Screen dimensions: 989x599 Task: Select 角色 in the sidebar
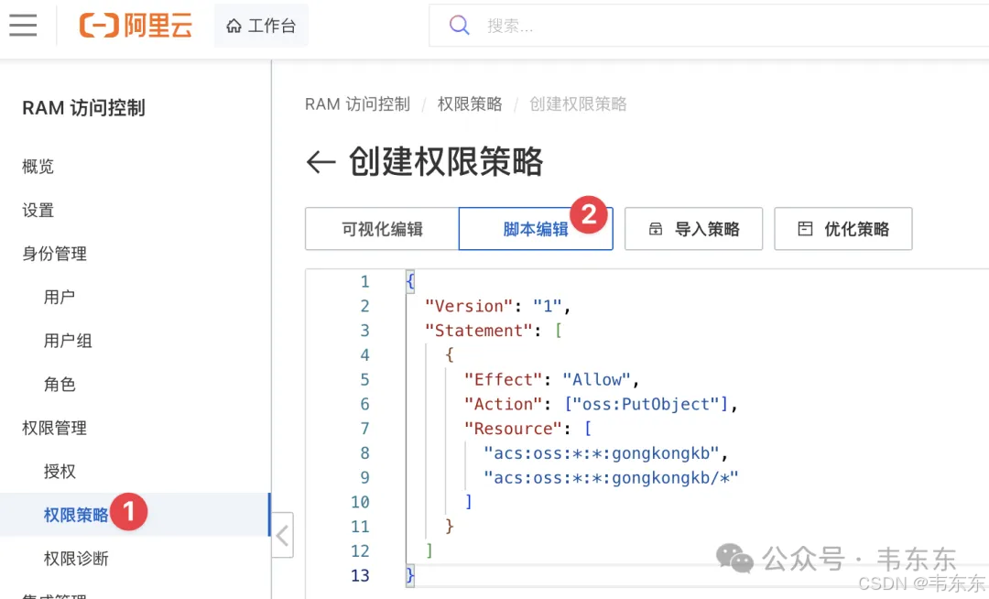(60, 384)
